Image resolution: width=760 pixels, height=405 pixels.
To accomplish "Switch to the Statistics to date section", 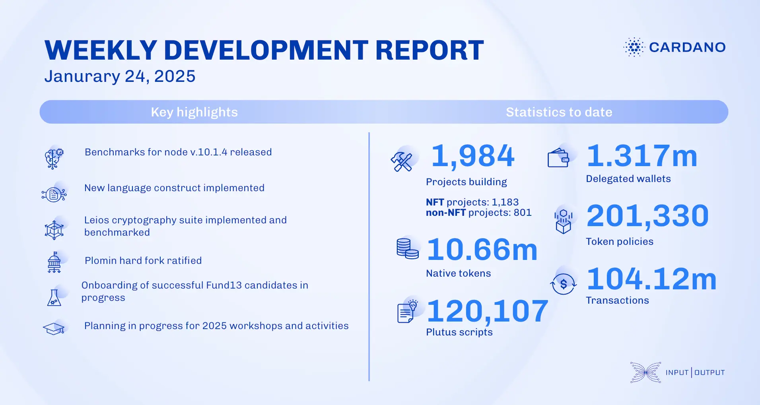I will click(x=559, y=112).
